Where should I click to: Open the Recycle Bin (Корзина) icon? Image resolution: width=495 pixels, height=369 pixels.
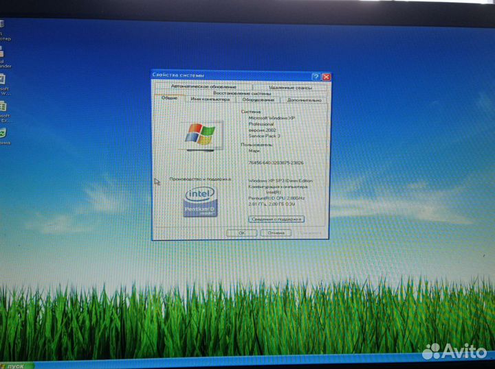(x=3, y=132)
